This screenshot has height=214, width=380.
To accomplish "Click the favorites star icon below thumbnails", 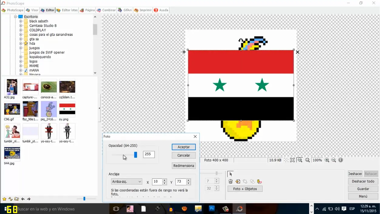I will point(4,199).
